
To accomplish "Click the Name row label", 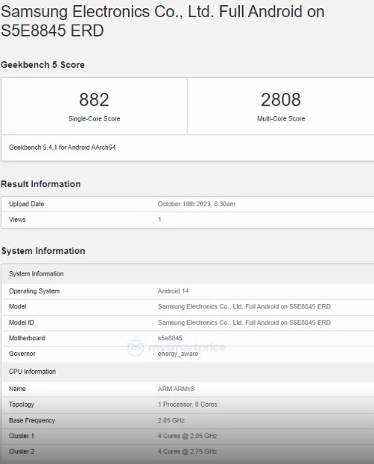I will [17, 389].
